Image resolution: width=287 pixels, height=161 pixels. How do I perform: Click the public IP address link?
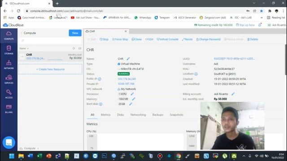126,79
